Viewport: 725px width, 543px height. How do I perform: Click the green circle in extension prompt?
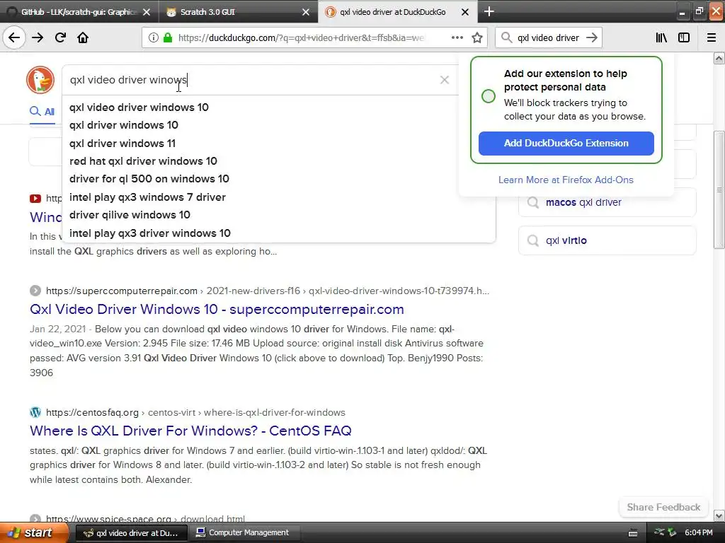(489, 96)
